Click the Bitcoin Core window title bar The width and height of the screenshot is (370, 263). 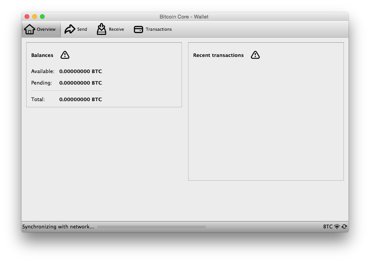pyautogui.click(x=184, y=17)
